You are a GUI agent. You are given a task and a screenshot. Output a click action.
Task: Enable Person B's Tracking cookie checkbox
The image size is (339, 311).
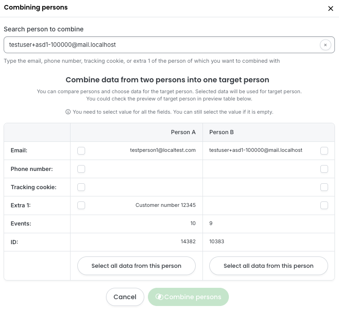pos(324,187)
